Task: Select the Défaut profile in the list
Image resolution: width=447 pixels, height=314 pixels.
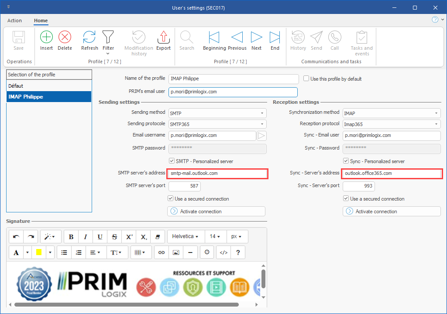Action: (49, 86)
